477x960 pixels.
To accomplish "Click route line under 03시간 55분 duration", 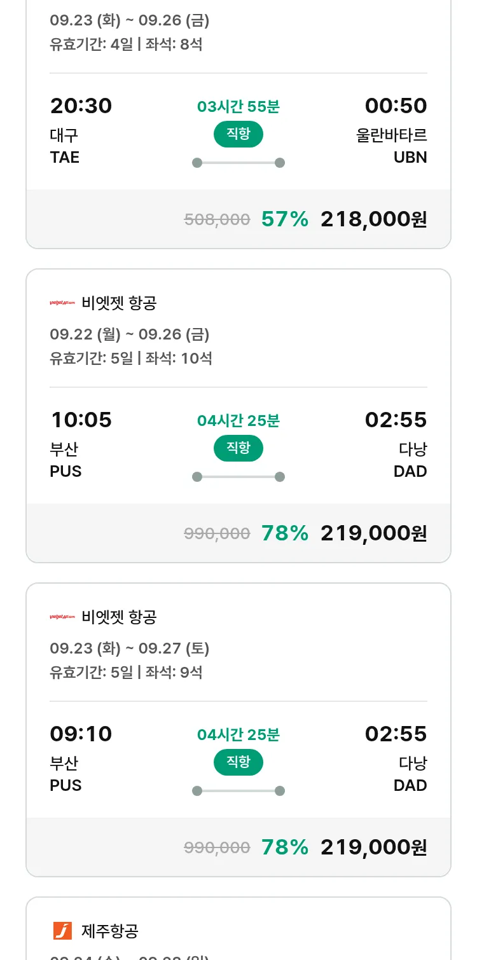I will [238, 163].
